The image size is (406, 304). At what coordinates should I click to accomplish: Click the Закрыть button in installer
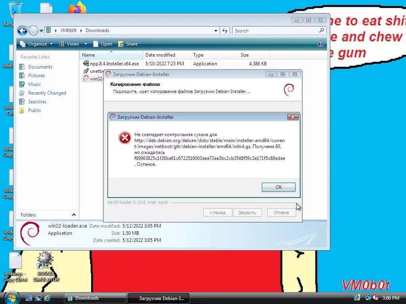[x=247, y=213]
